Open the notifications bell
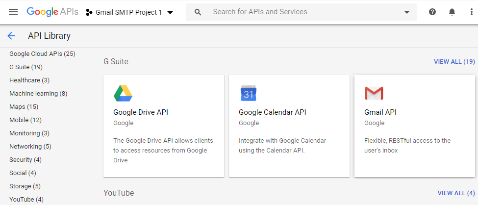 click(x=452, y=12)
